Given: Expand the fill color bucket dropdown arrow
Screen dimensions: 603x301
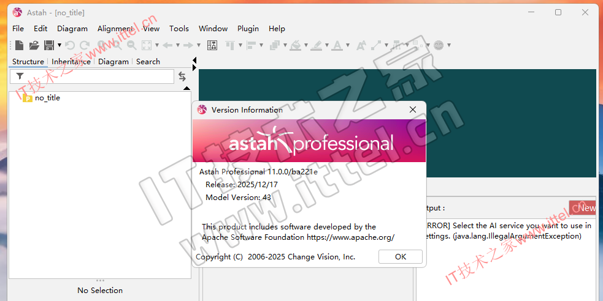Looking at the screenshot, I should [305, 45].
